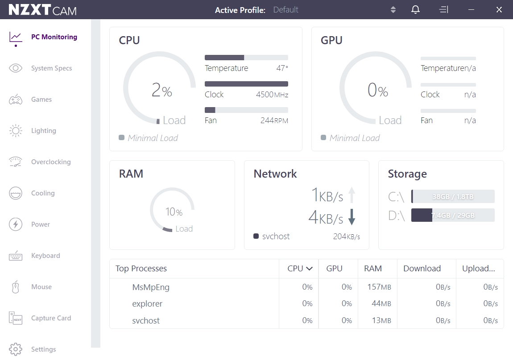Image resolution: width=513 pixels, height=357 pixels.
Task: Click the NZXT CAM logo
Action: tap(42, 10)
